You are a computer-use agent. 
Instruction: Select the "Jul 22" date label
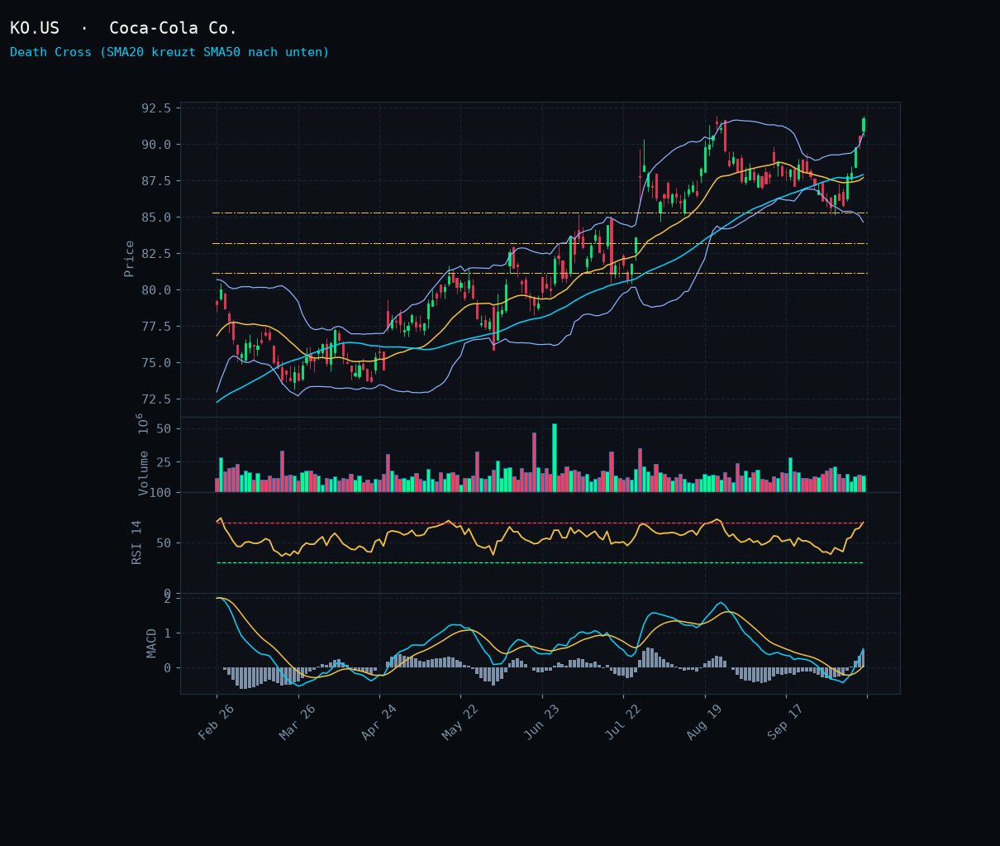(x=623, y=723)
